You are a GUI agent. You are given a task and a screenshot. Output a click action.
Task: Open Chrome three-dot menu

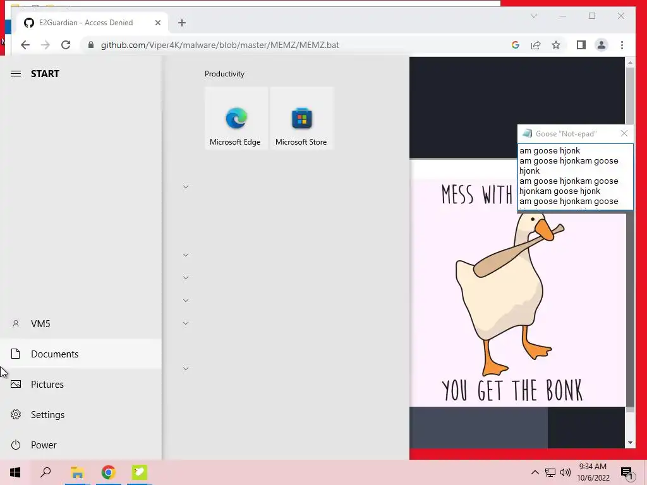(x=622, y=45)
